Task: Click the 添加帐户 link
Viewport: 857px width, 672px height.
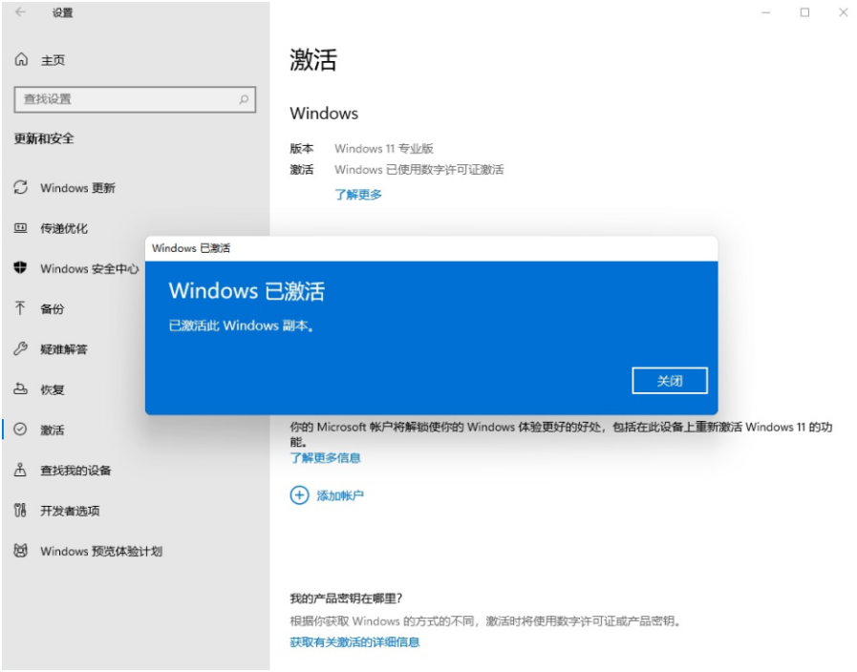Action: pos(340,495)
